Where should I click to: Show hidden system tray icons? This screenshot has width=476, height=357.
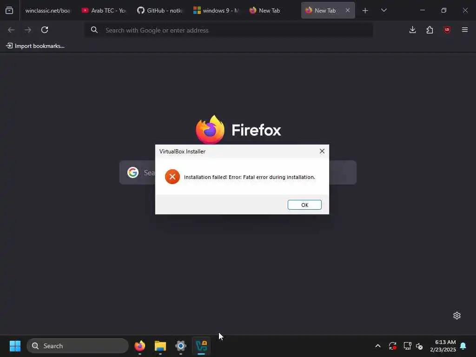(378, 346)
